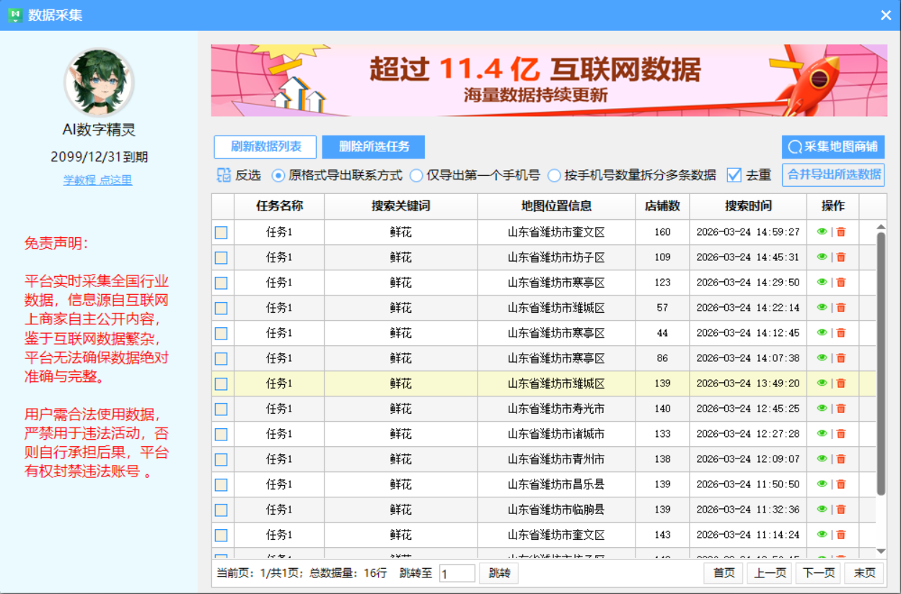Delete the 坊子区 task with the trash icon
The height and width of the screenshot is (594, 901).
click(x=842, y=257)
